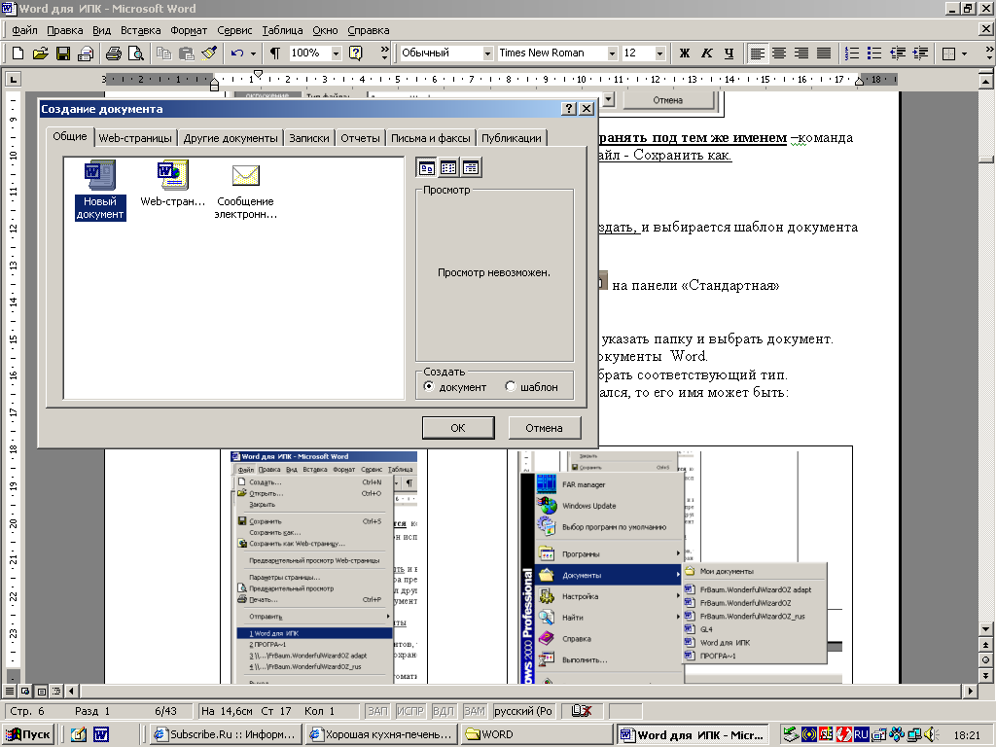Click the dialog's question-mark help button
This screenshot has height=747, width=996.
[569, 109]
